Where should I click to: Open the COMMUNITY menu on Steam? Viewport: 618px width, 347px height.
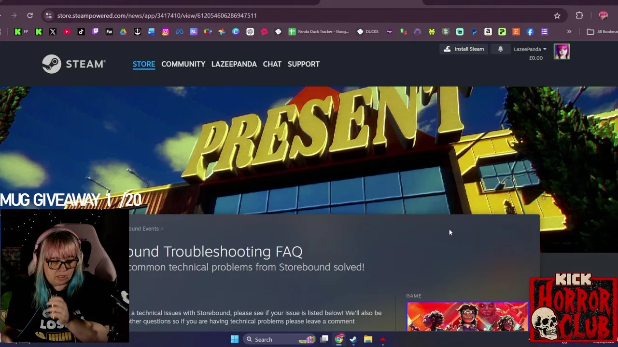[x=183, y=64]
